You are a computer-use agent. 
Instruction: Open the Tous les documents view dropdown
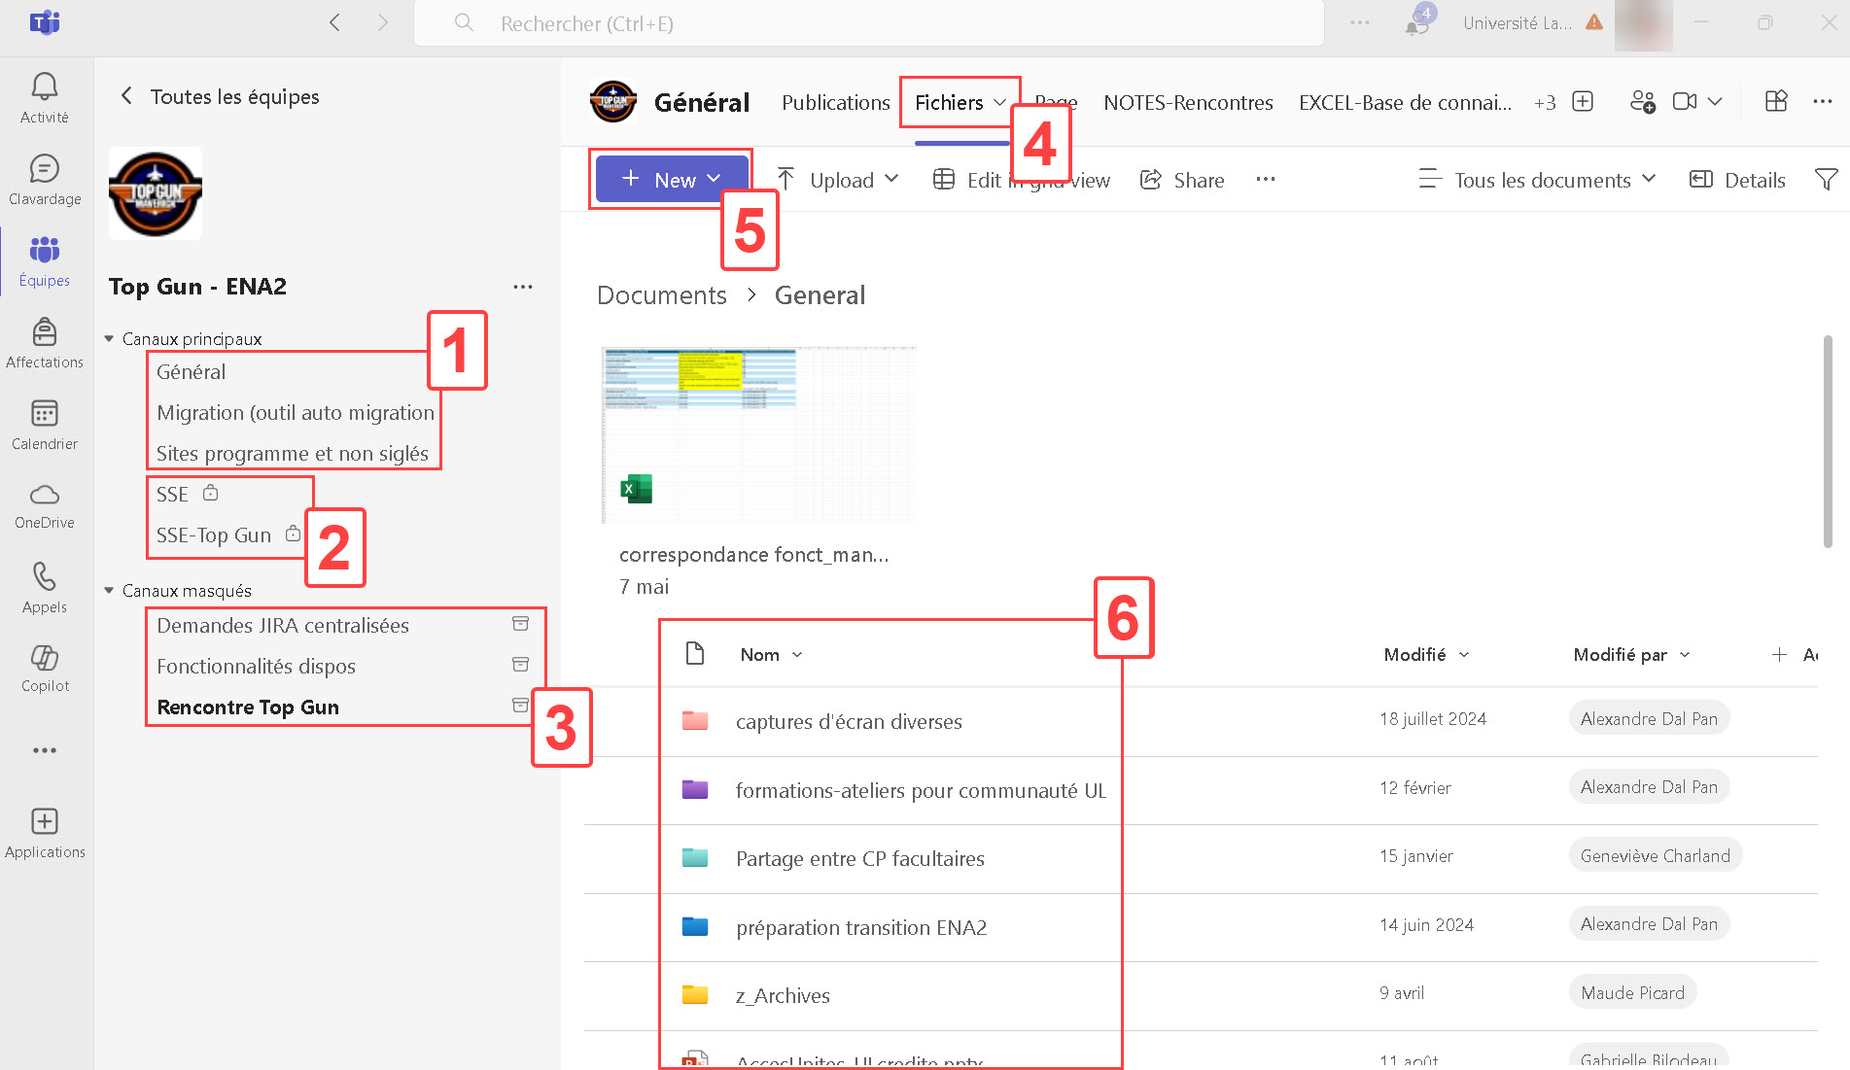coord(1538,180)
